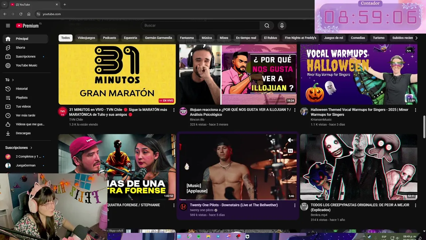Open options menu for Psiquiatra Forense video
The width and height of the screenshot is (426, 240).
174,206
